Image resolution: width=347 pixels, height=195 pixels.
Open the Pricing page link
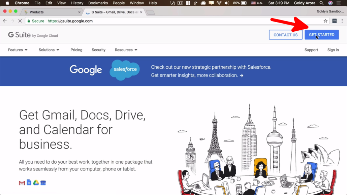[x=76, y=50]
